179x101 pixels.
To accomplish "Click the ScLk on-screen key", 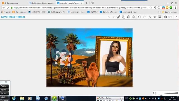I will (4, 97).
